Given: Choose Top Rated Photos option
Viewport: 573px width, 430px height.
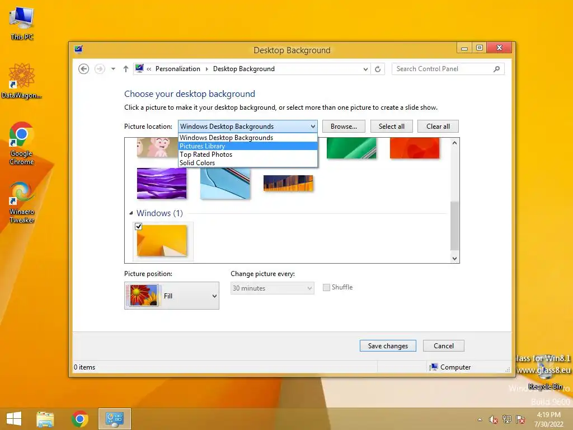Looking at the screenshot, I should 248,155.
